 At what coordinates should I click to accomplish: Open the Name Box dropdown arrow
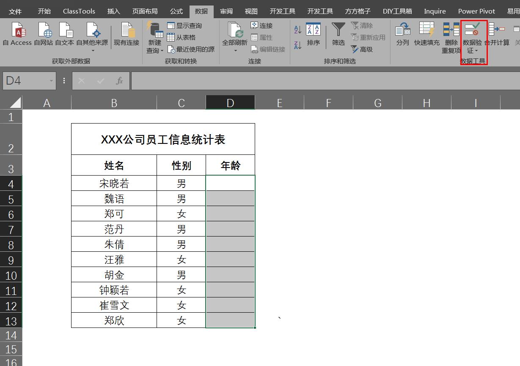51,81
